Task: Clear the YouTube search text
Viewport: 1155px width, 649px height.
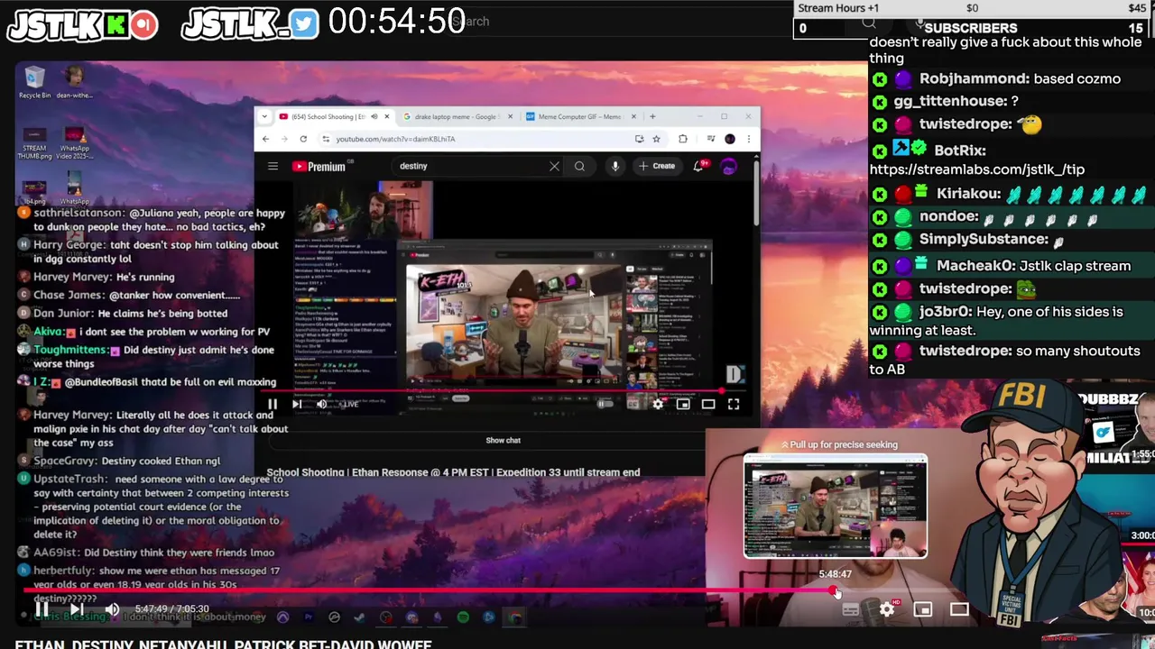Action: coord(554,166)
